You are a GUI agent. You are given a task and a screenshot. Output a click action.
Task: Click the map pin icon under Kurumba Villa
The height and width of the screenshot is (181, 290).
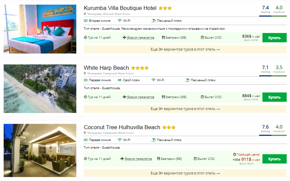pyautogui.click(x=85, y=14)
